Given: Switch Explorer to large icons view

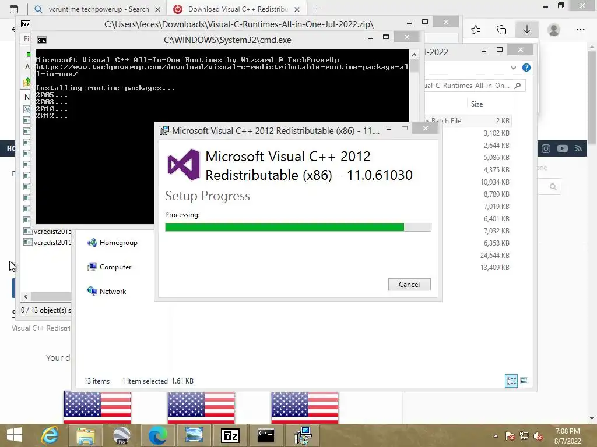Looking at the screenshot, I should (x=524, y=381).
